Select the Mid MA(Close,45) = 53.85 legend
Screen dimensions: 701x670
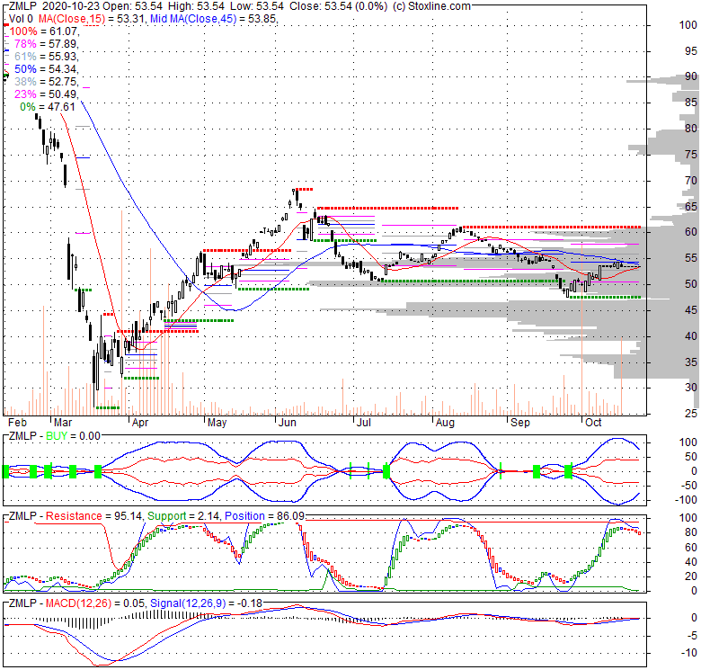pyautogui.click(x=214, y=19)
